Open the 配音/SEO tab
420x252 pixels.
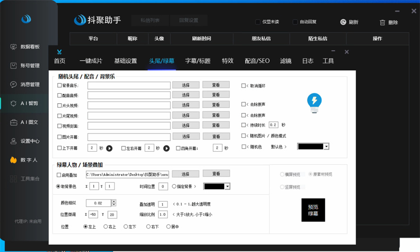pyautogui.click(x=257, y=61)
